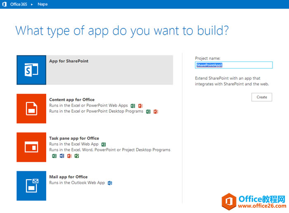Viewport: 289px width, 213px height.
Task: Click the Project icon under Task pane app
Action: (77, 156)
